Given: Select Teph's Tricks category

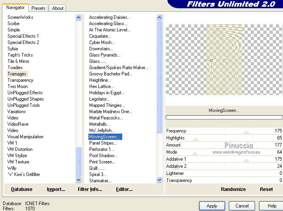Looking at the screenshot, I should 20,55.
